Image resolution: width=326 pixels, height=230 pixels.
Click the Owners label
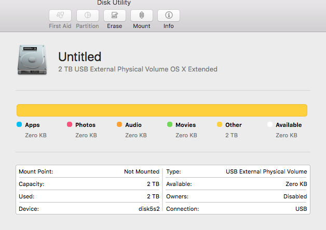pos(177,196)
